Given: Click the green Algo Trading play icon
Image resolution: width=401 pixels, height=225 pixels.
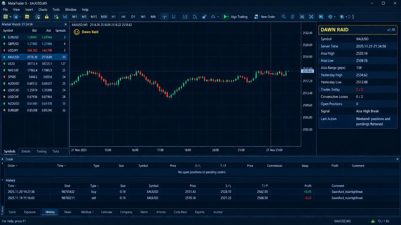Looking at the screenshot, I should [x=225, y=17].
